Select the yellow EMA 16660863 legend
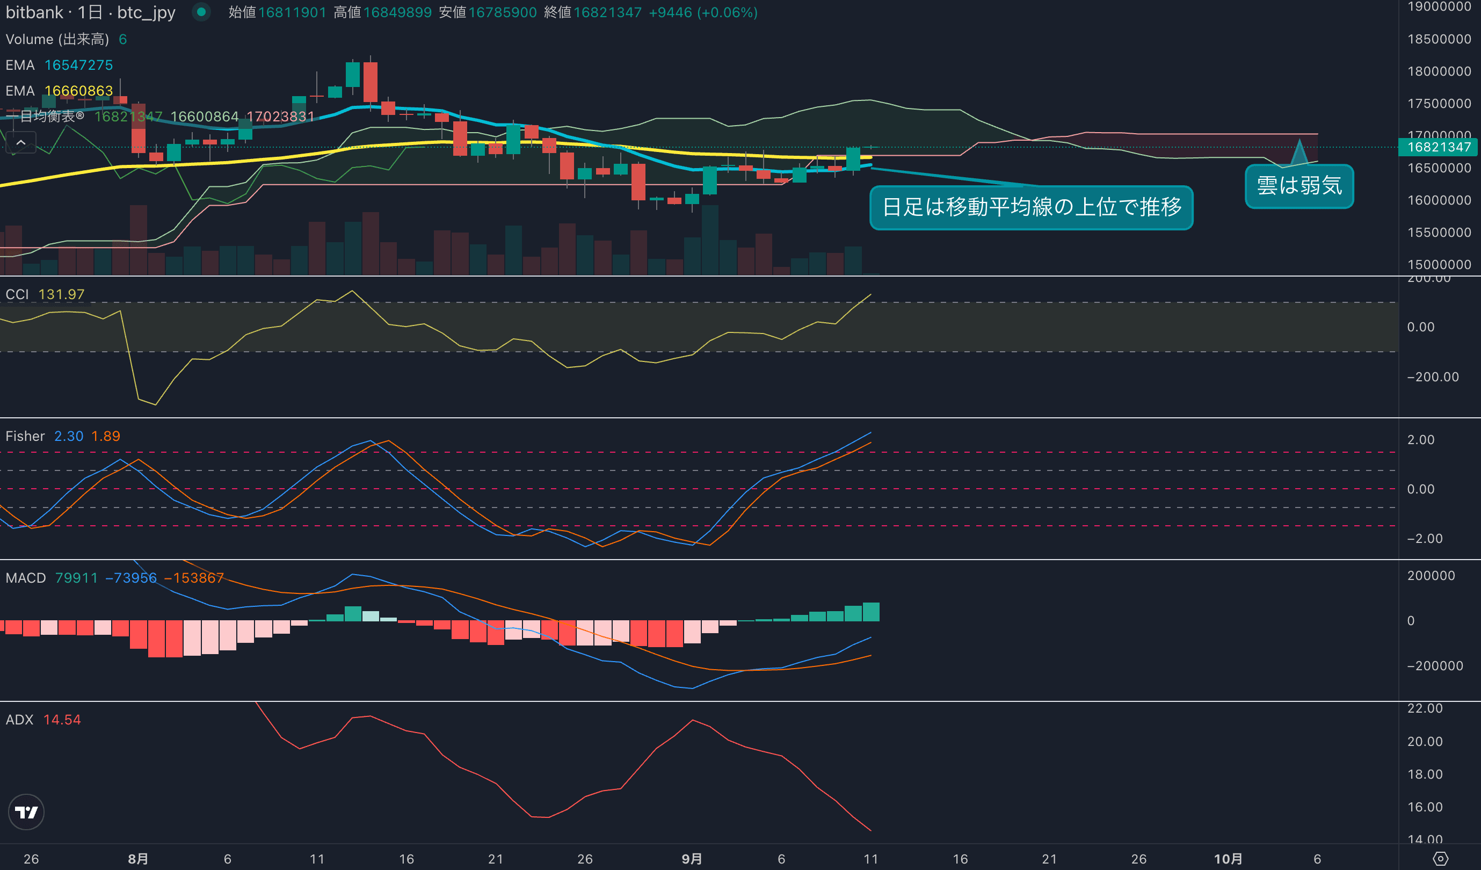This screenshot has width=1481, height=870. (x=59, y=91)
